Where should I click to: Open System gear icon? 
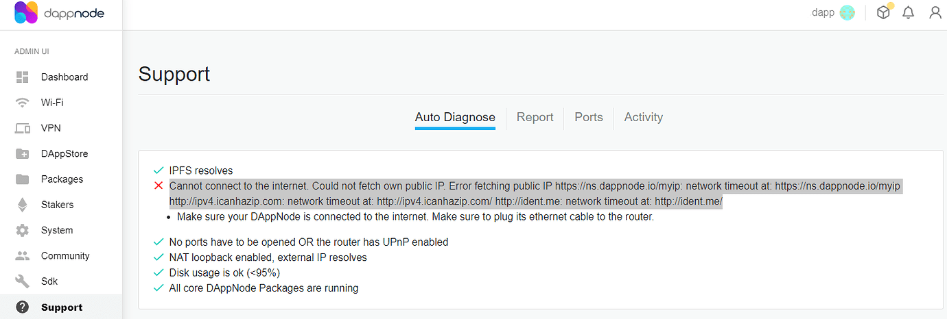pos(23,230)
